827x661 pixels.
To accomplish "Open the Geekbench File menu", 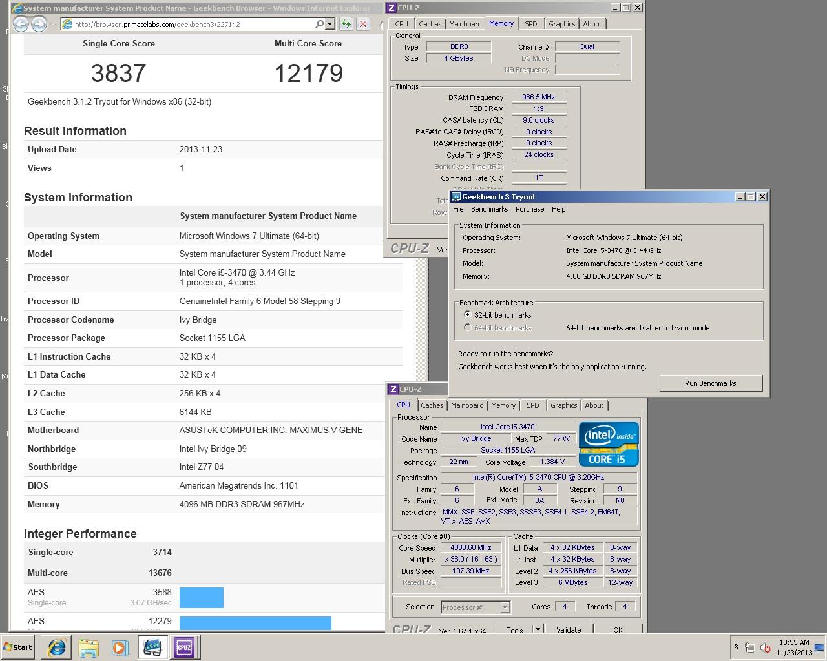I will (x=458, y=209).
